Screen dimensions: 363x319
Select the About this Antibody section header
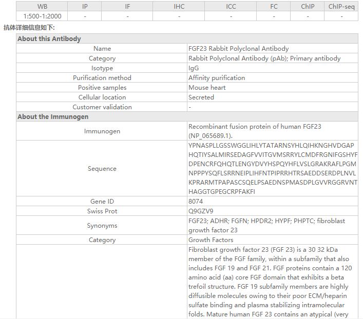pos(49,38)
